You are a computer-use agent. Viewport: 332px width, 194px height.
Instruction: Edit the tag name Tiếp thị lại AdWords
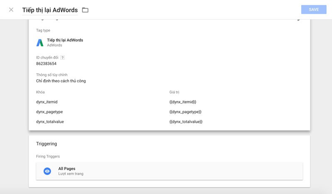(x=50, y=10)
